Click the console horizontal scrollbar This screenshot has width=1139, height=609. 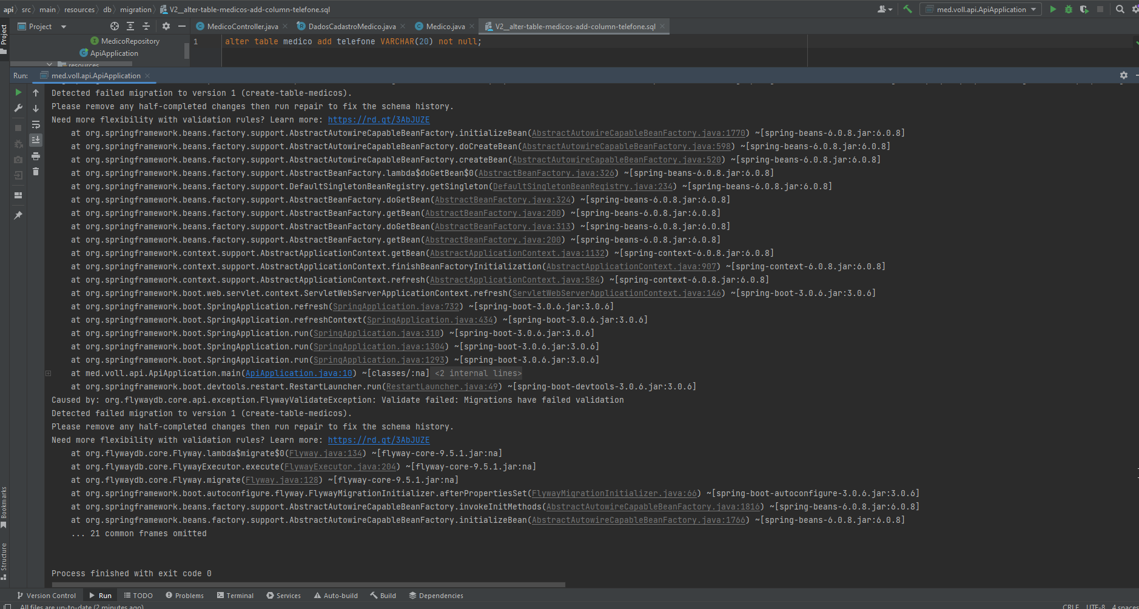point(308,585)
